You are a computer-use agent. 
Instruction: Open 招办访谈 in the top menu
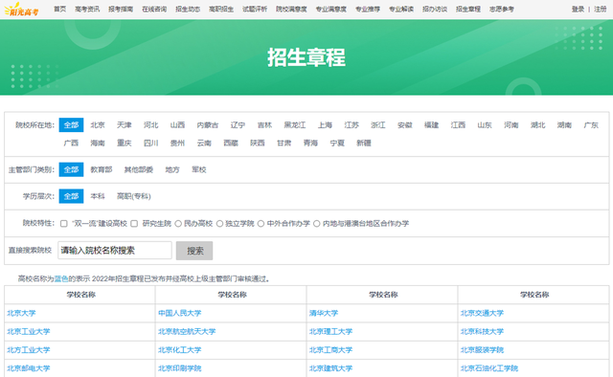coord(435,9)
